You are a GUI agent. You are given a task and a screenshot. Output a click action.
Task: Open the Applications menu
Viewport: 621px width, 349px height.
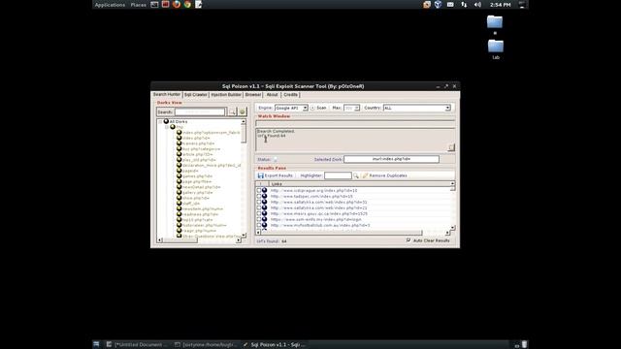tap(110, 5)
